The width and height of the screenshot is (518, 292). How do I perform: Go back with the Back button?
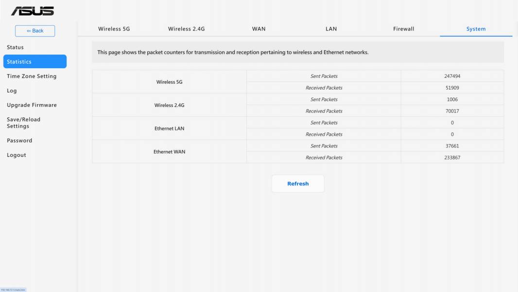tap(35, 31)
